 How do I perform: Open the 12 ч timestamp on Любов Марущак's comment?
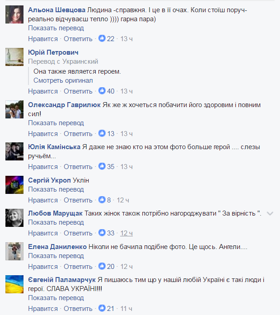tap(126, 233)
